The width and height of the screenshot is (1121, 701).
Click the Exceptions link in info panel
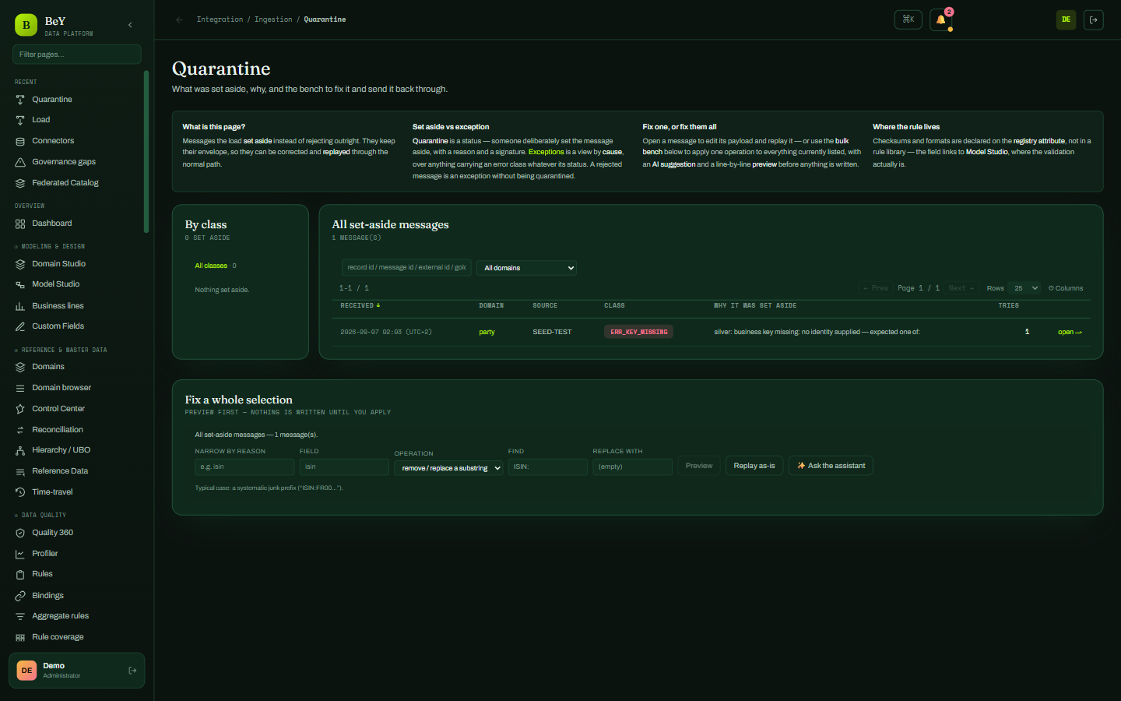click(x=546, y=152)
